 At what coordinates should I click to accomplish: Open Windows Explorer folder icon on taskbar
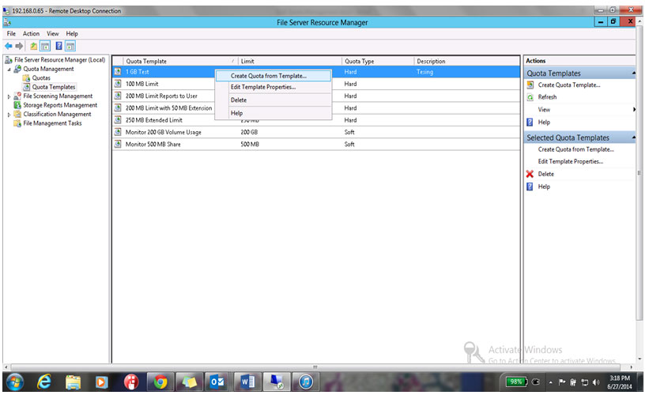click(73, 382)
